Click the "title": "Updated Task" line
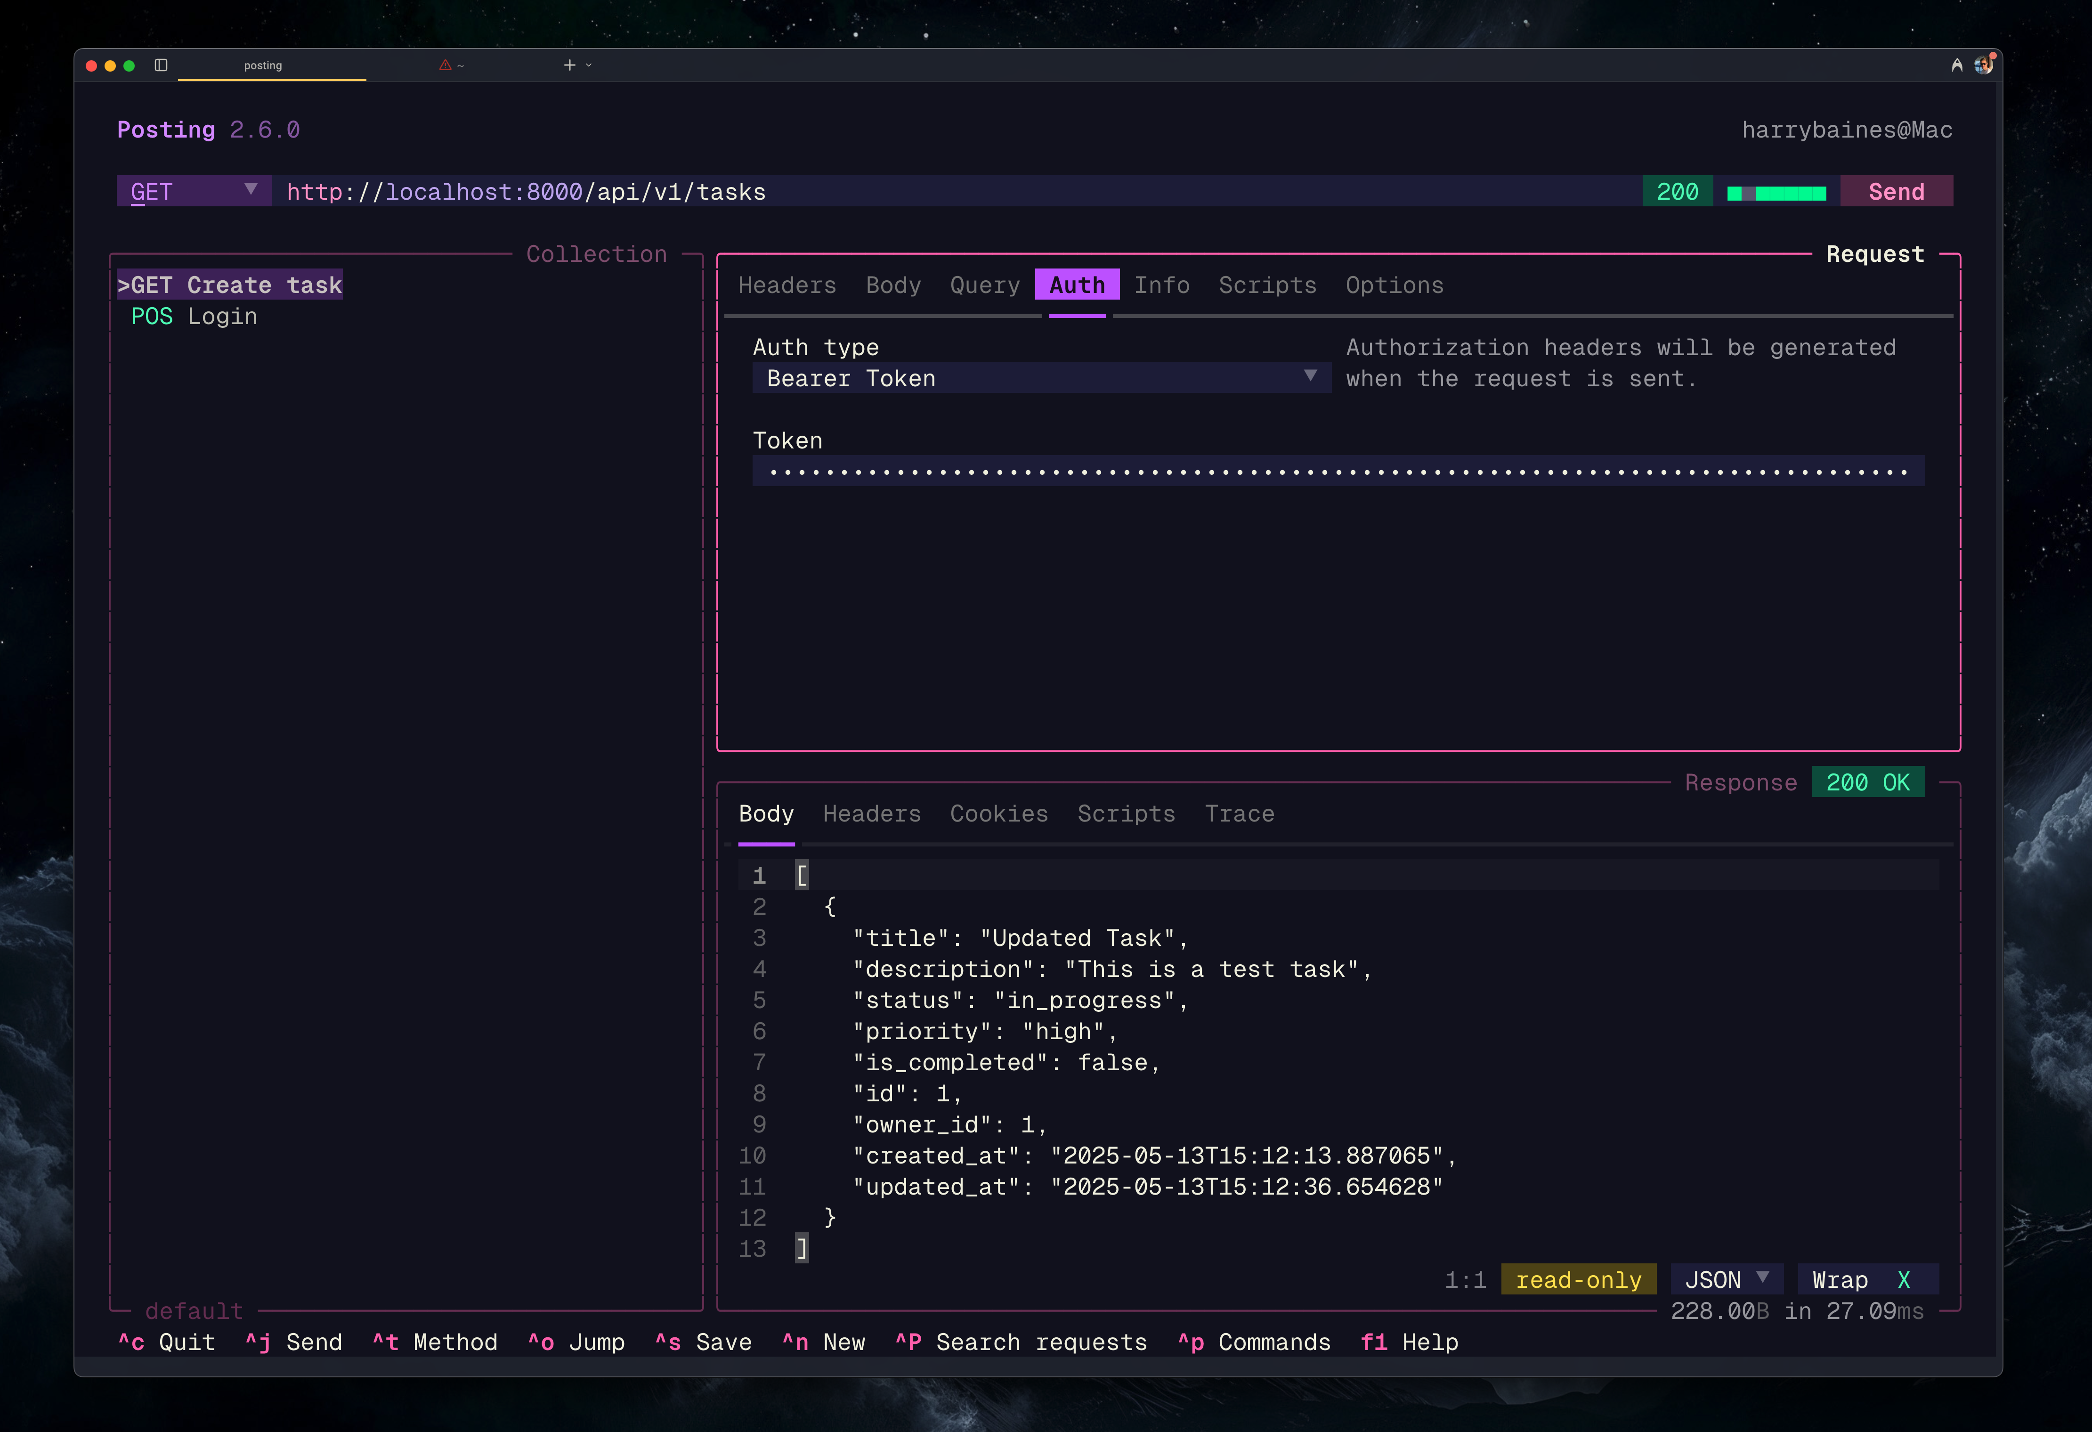 click(x=1021, y=937)
